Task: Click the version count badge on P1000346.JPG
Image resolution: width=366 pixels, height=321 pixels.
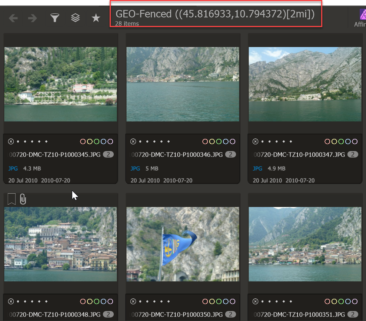Action: (231, 154)
